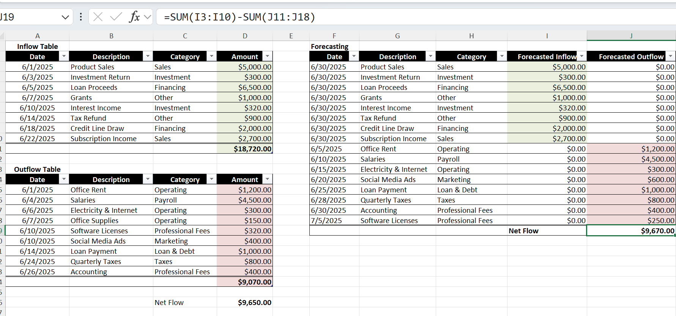676x316 pixels.
Task: Open Forecasted Inflow filter dropdown
Action: point(581,56)
